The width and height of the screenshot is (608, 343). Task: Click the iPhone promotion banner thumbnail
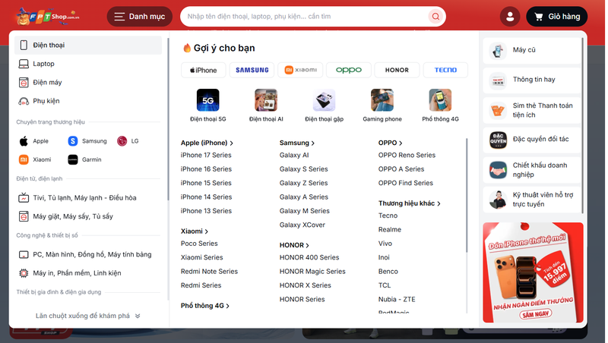(533, 272)
